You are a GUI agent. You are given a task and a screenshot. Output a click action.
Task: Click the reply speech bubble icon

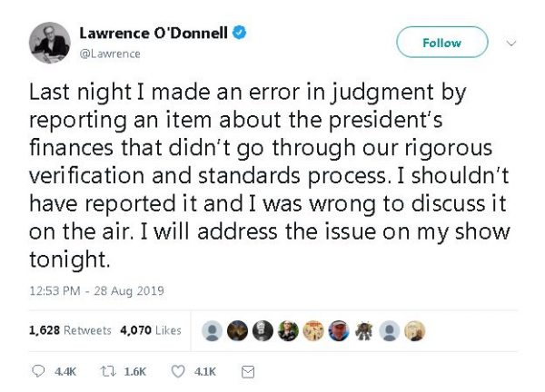tap(38, 371)
